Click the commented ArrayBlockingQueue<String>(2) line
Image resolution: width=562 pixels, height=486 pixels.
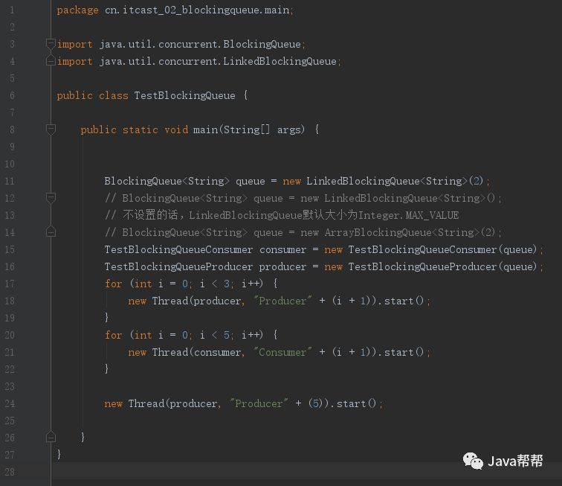303,233
